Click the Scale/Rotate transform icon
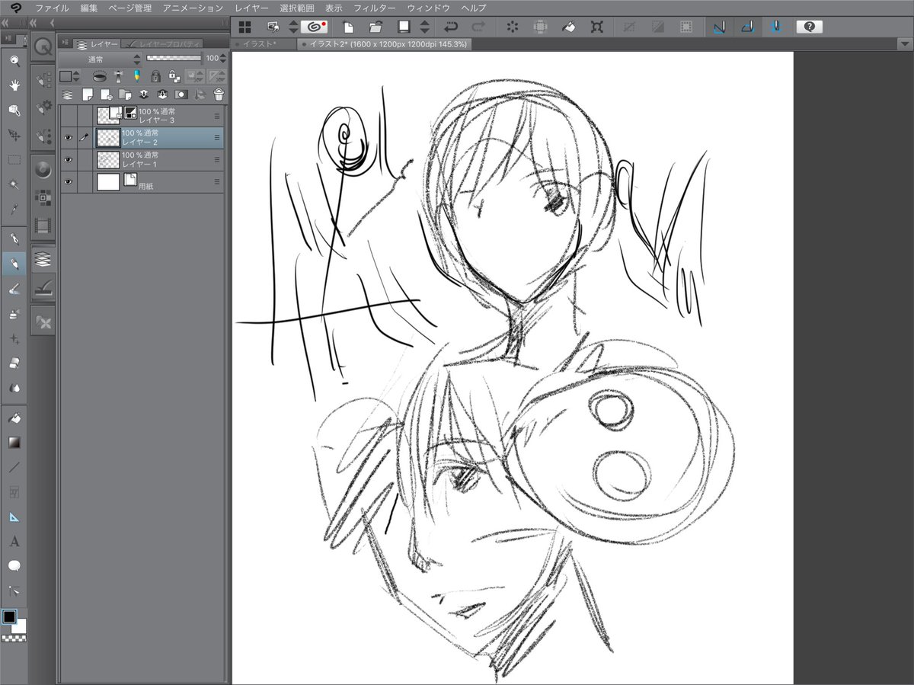 (x=596, y=27)
